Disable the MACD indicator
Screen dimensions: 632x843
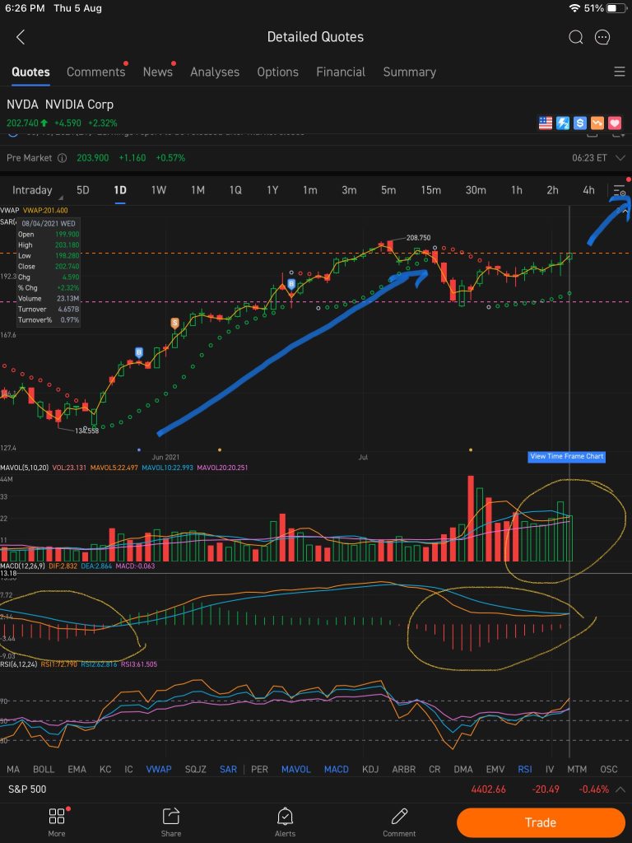tap(337, 770)
